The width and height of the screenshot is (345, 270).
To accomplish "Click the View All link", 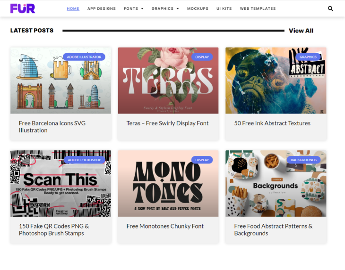I will point(301,31).
